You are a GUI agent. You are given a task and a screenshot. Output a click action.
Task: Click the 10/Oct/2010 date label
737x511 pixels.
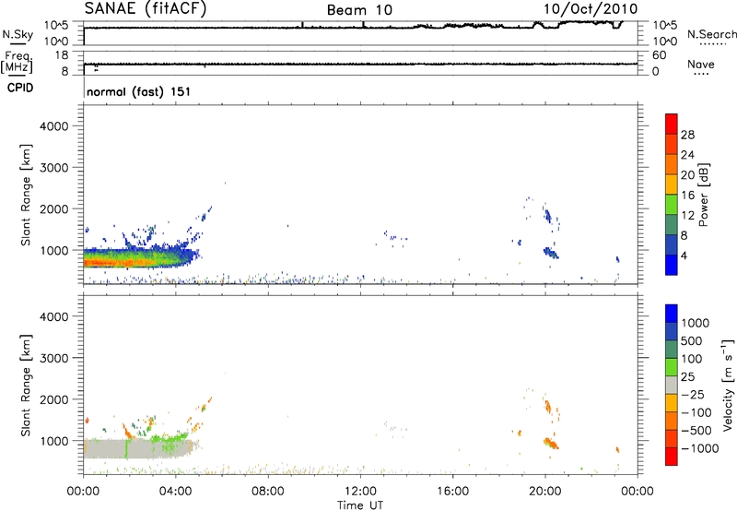pos(591,9)
